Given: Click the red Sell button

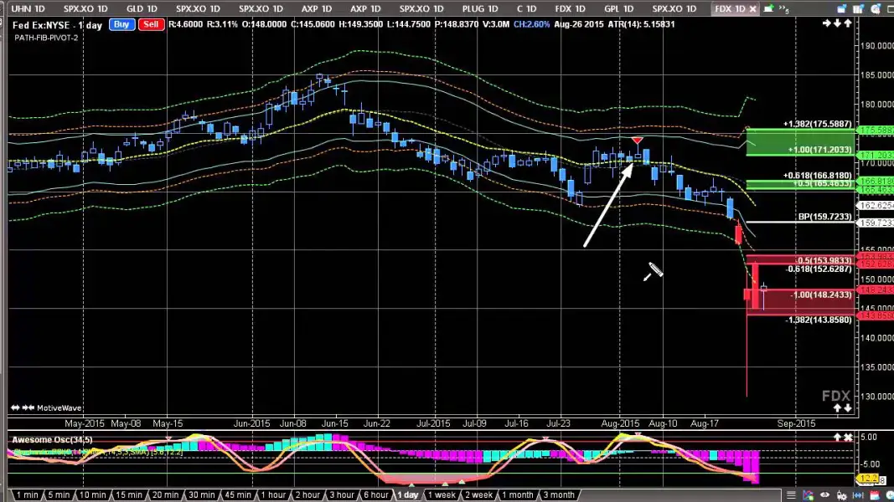Looking at the screenshot, I should pyautogui.click(x=151, y=24).
